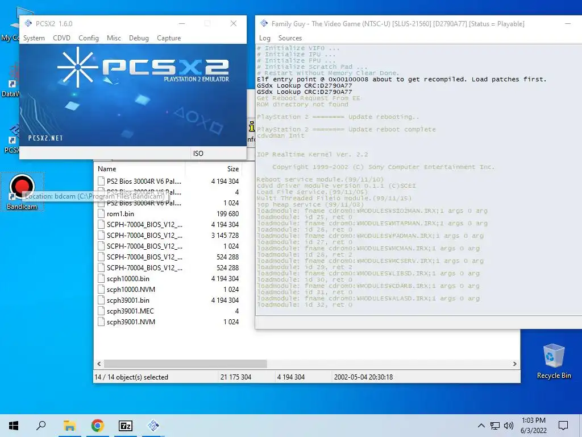The height and width of the screenshot is (437, 582).
Task: Select the rom1.bin file row
Action: [x=168, y=214]
